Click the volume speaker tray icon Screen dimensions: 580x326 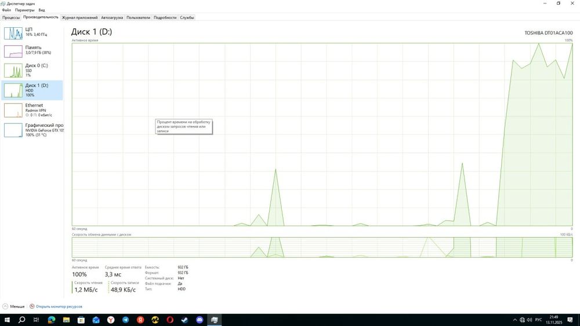530,320
